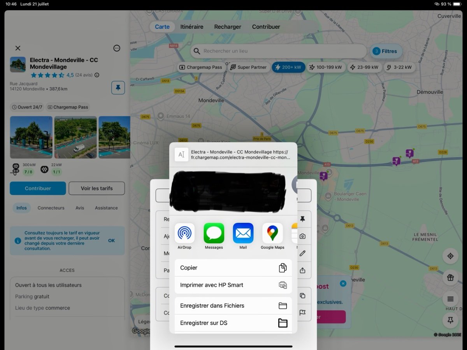The height and width of the screenshot is (350, 467).
Task: Close the station details panel
Action: tap(18, 48)
